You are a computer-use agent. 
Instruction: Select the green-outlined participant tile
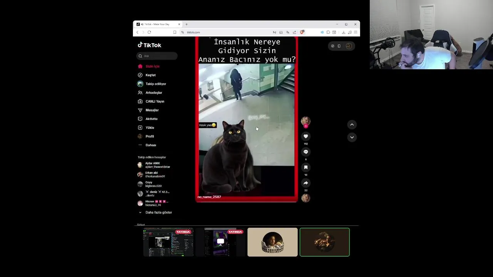click(325, 242)
